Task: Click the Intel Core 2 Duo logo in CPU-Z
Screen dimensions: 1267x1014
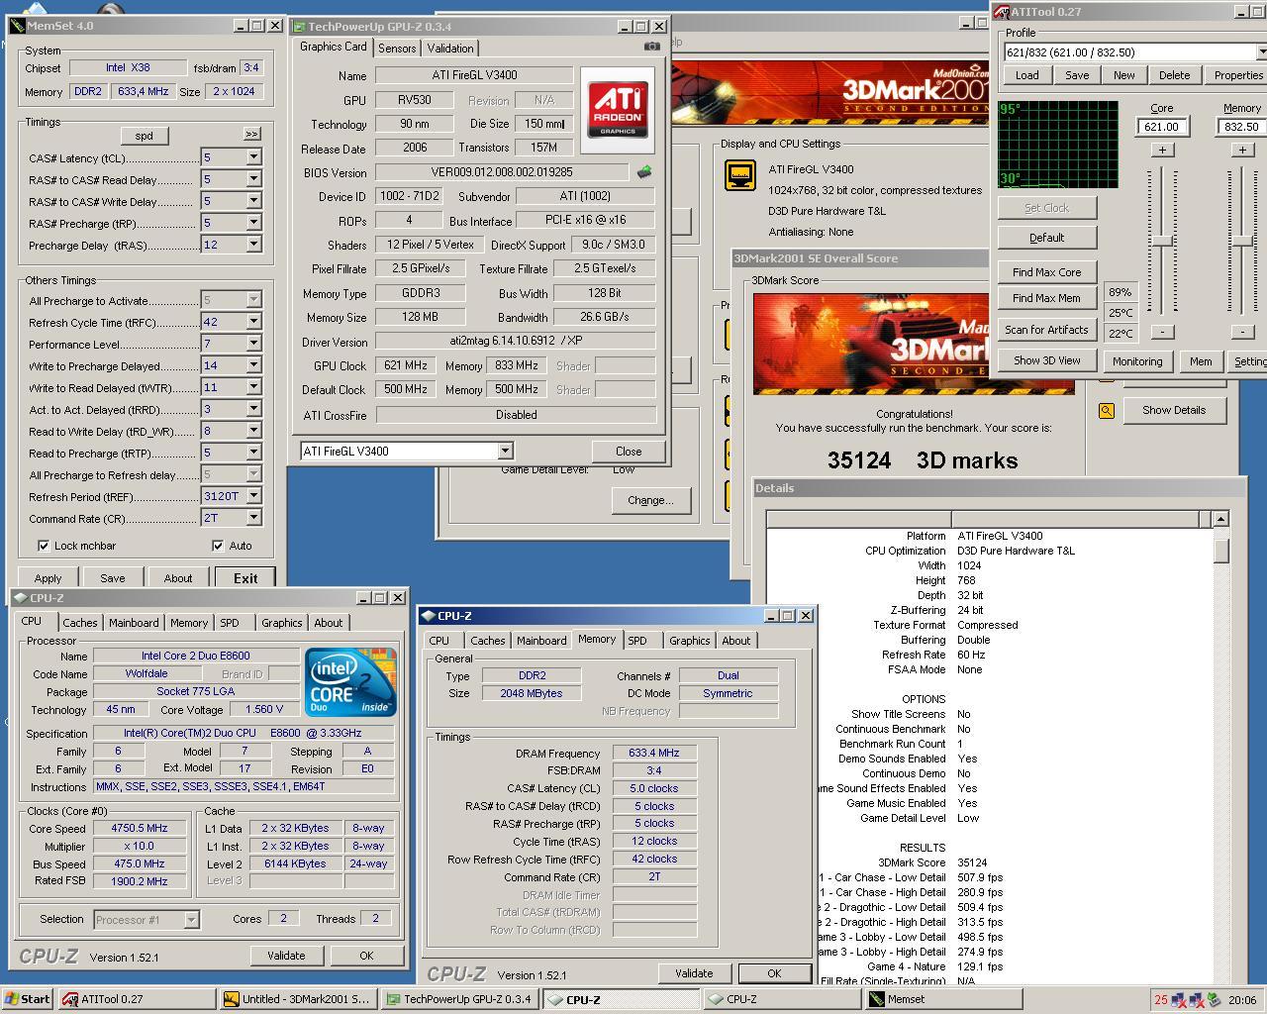Action: click(350, 682)
